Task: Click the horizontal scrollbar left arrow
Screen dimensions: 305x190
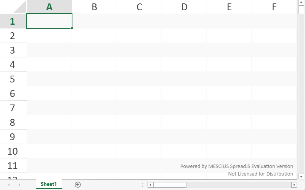Action: pyautogui.click(x=150, y=185)
